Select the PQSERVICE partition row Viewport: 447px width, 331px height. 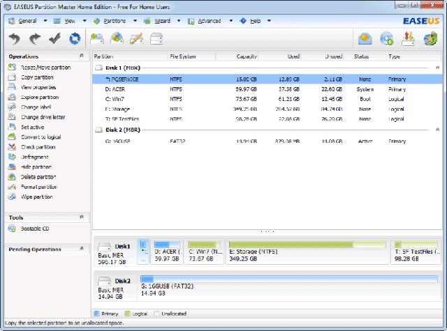(268, 79)
